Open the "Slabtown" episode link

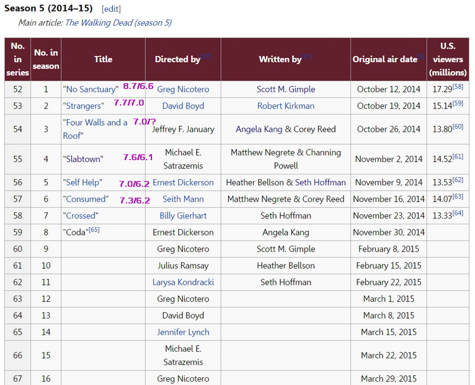coord(83,159)
